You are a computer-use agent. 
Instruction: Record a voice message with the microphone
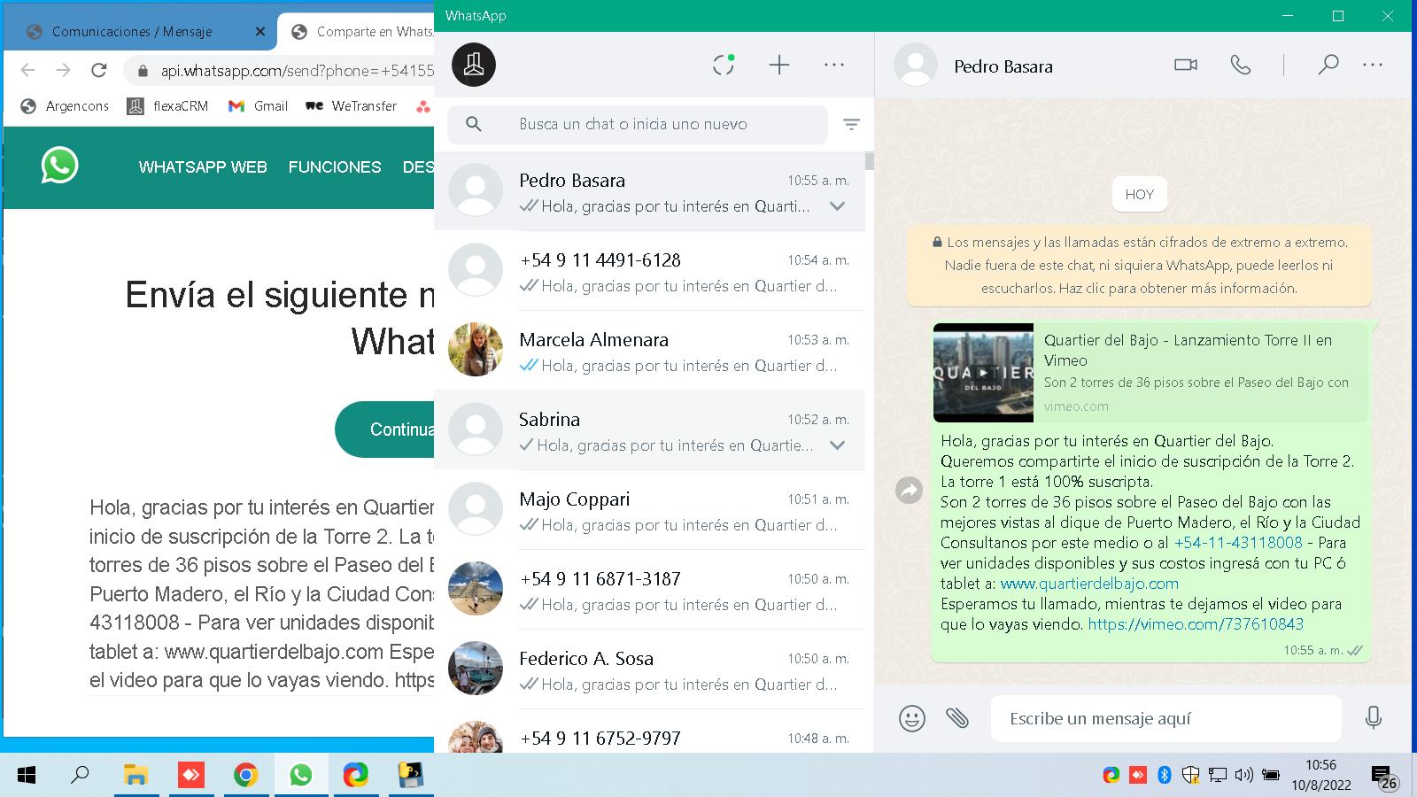click(1374, 717)
